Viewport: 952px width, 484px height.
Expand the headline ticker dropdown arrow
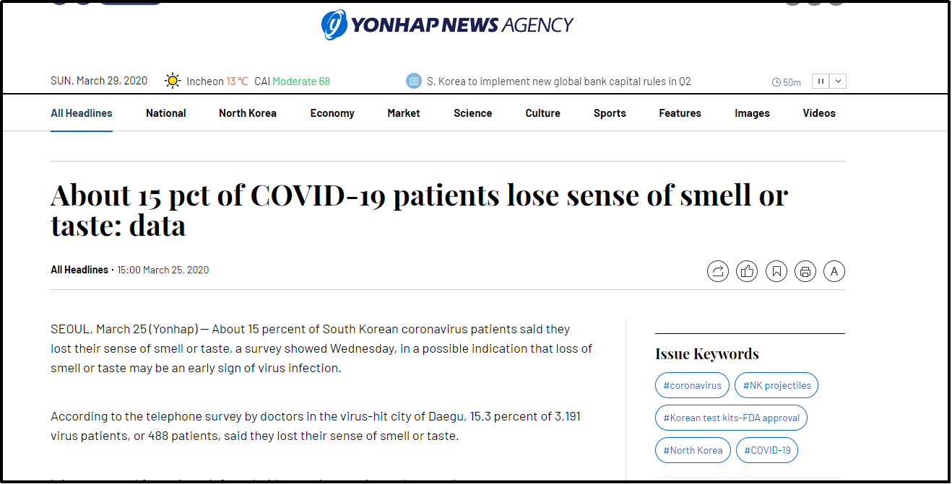pyautogui.click(x=838, y=82)
